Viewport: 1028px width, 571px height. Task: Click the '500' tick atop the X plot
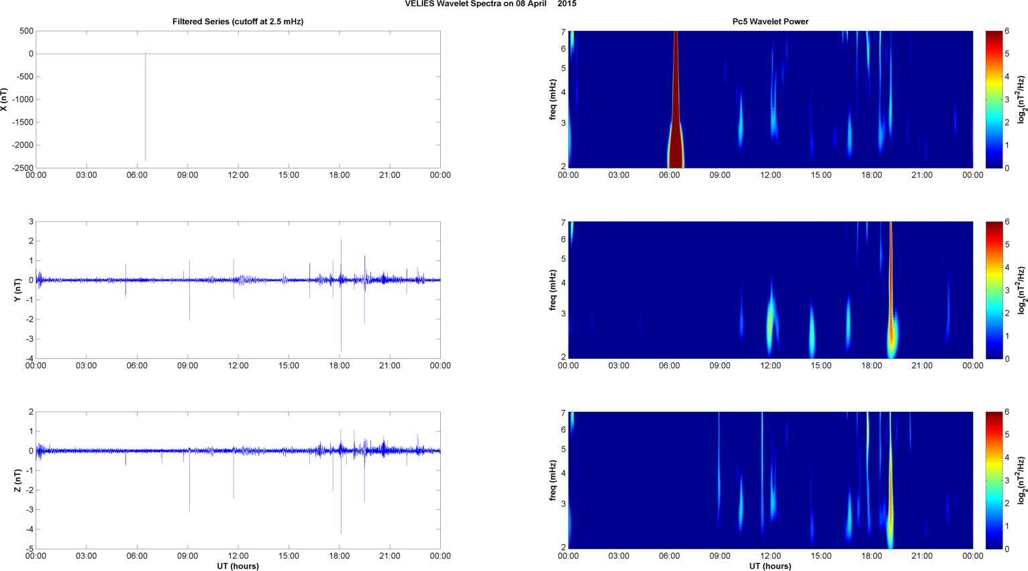tap(26, 31)
